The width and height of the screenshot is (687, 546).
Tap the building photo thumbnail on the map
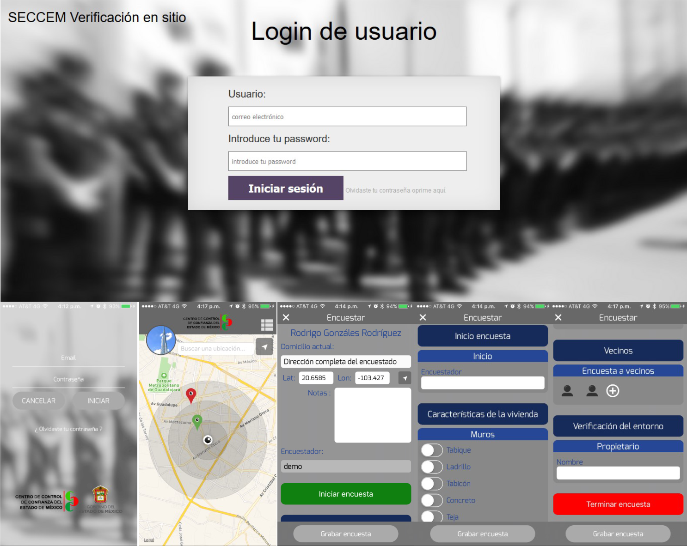tap(161, 340)
